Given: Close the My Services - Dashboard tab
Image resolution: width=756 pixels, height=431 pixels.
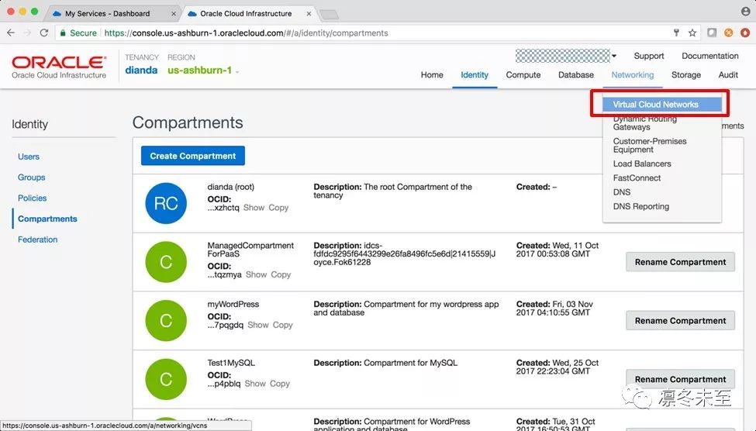Looking at the screenshot, I should click(174, 14).
